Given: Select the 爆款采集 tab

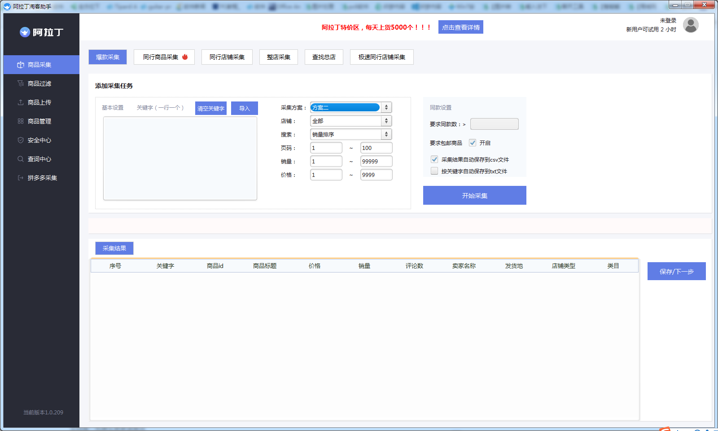Looking at the screenshot, I should [108, 57].
